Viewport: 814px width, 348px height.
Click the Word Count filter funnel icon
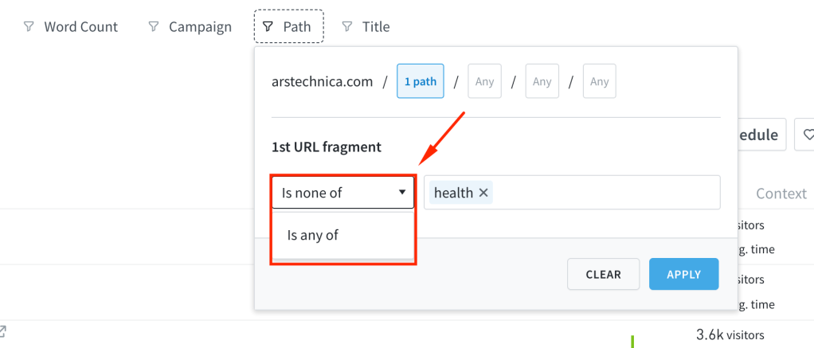(x=28, y=26)
